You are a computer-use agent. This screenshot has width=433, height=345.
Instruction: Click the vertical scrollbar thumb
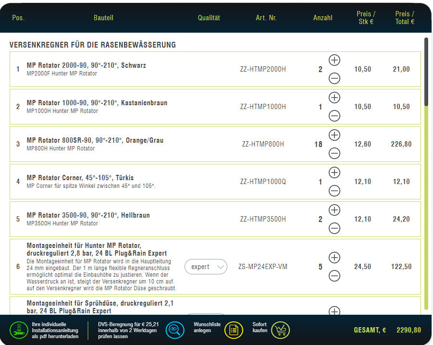pyautogui.click(x=426, y=72)
